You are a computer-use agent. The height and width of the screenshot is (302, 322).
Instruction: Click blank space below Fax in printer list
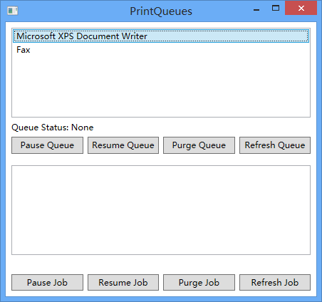(161, 87)
